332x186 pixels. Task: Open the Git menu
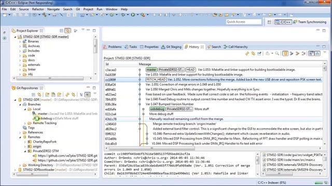(78, 9)
